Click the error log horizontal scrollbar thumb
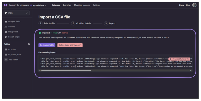201x101 pixels. coord(66,70)
